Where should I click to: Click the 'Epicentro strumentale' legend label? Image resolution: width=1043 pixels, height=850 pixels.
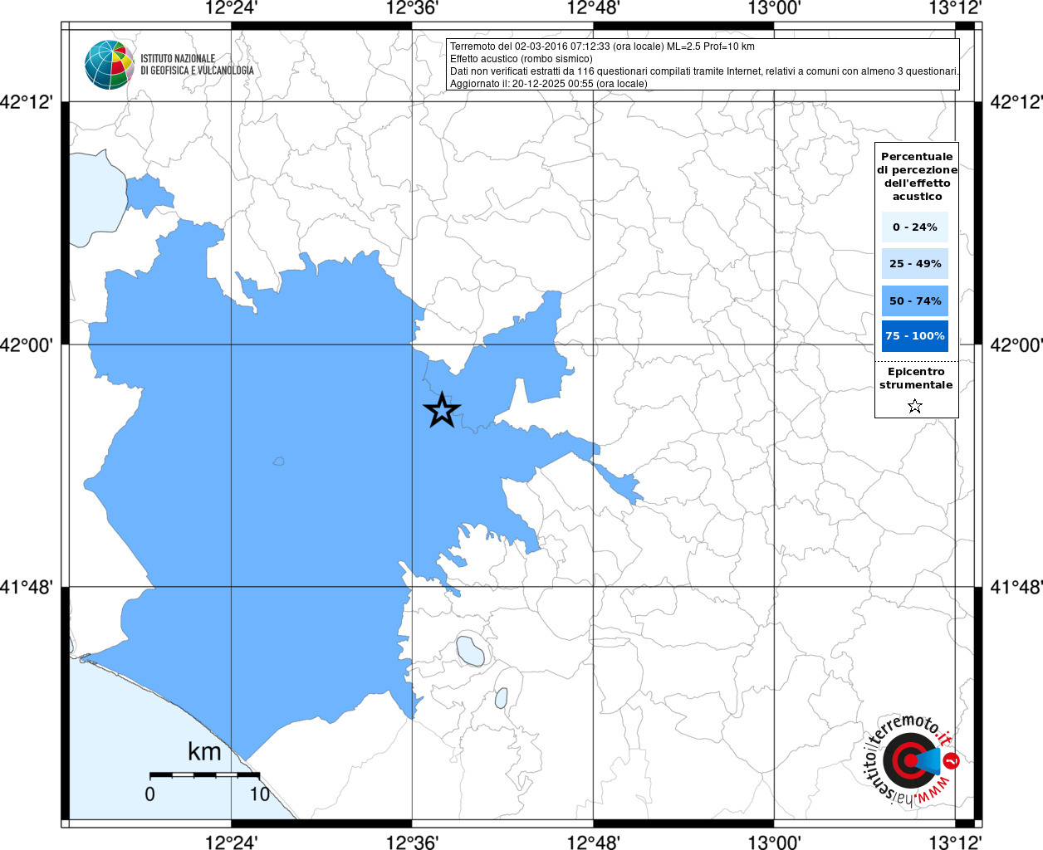[x=916, y=378]
